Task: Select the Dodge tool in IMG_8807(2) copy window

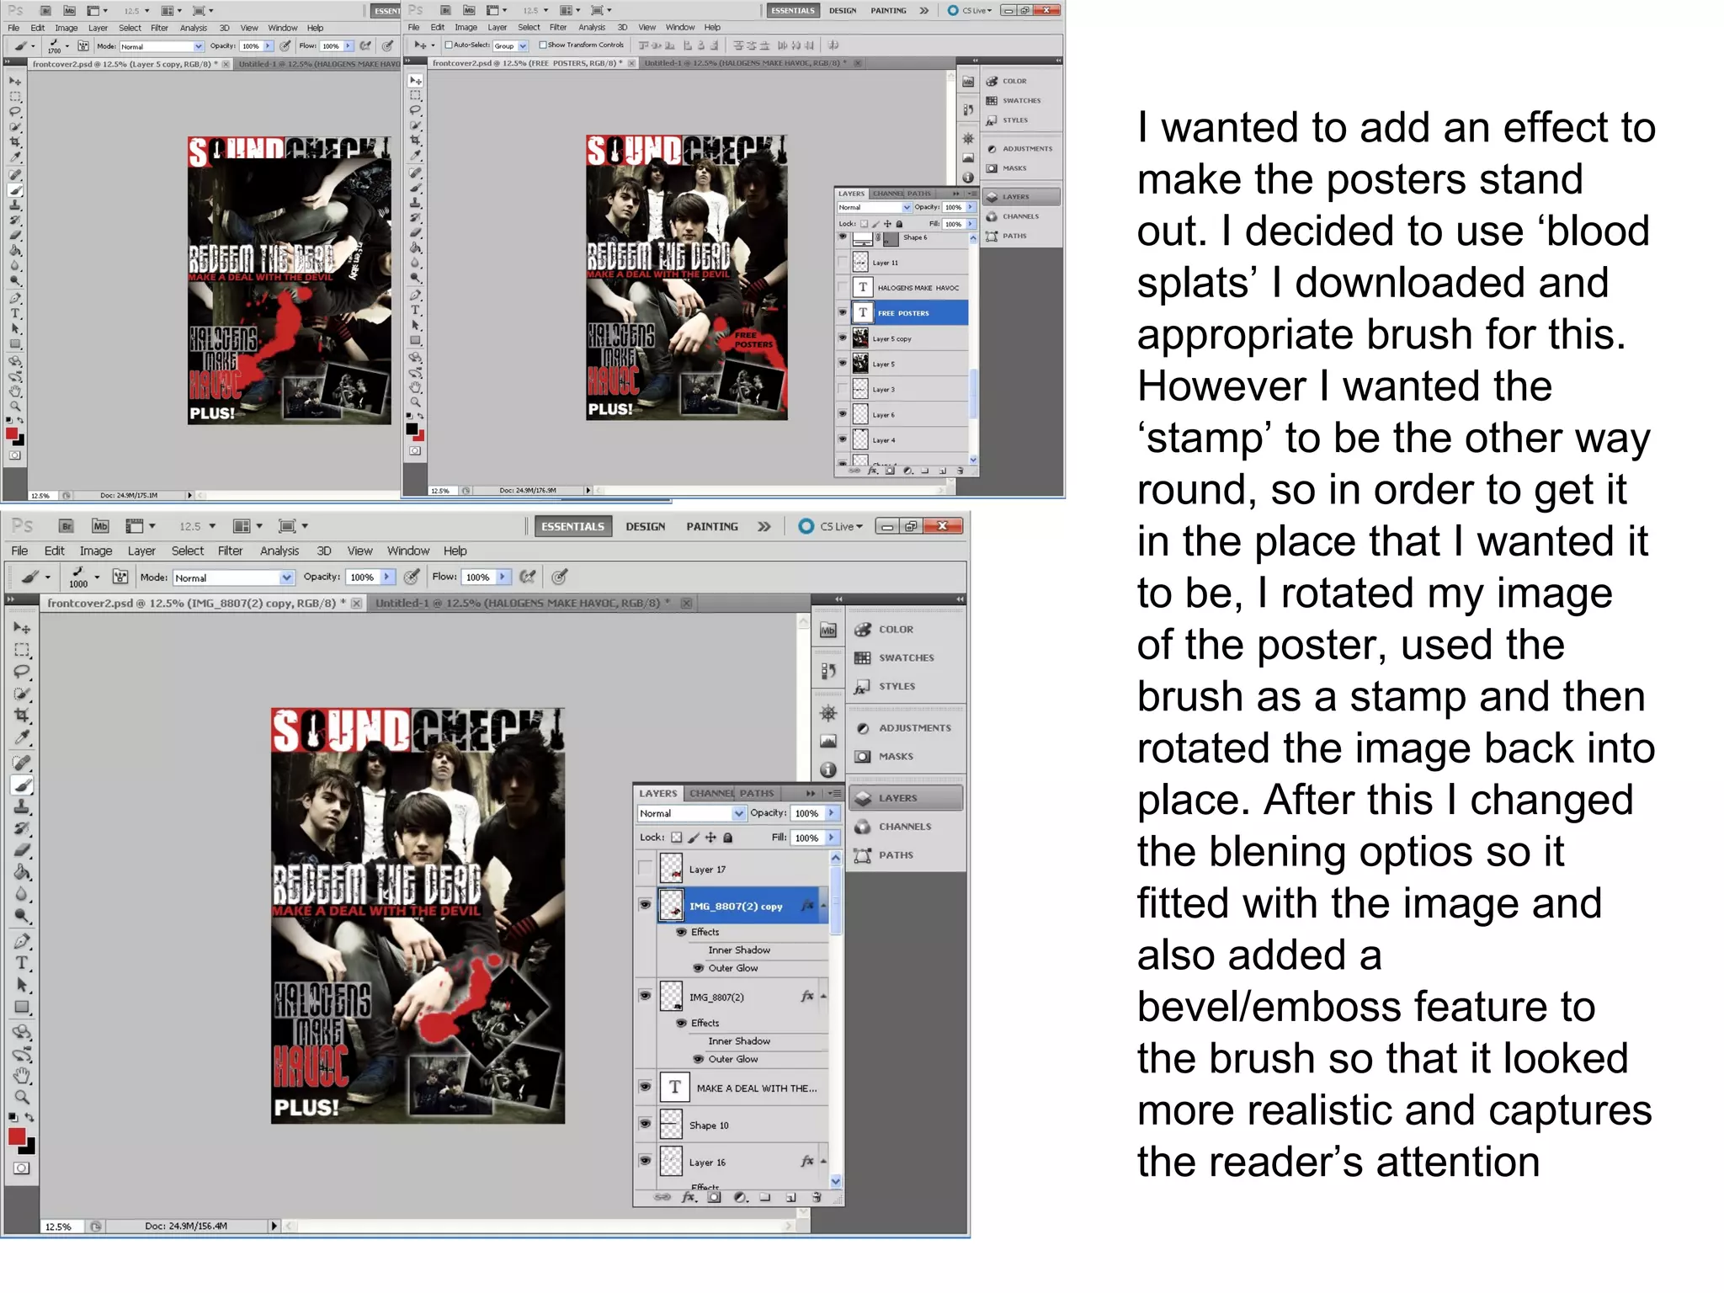Action: coord(22,916)
